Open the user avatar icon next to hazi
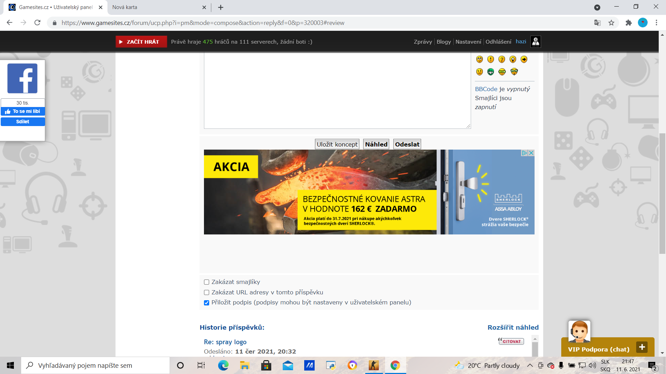The width and height of the screenshot is (666, 374). click(x=536, y=42)
